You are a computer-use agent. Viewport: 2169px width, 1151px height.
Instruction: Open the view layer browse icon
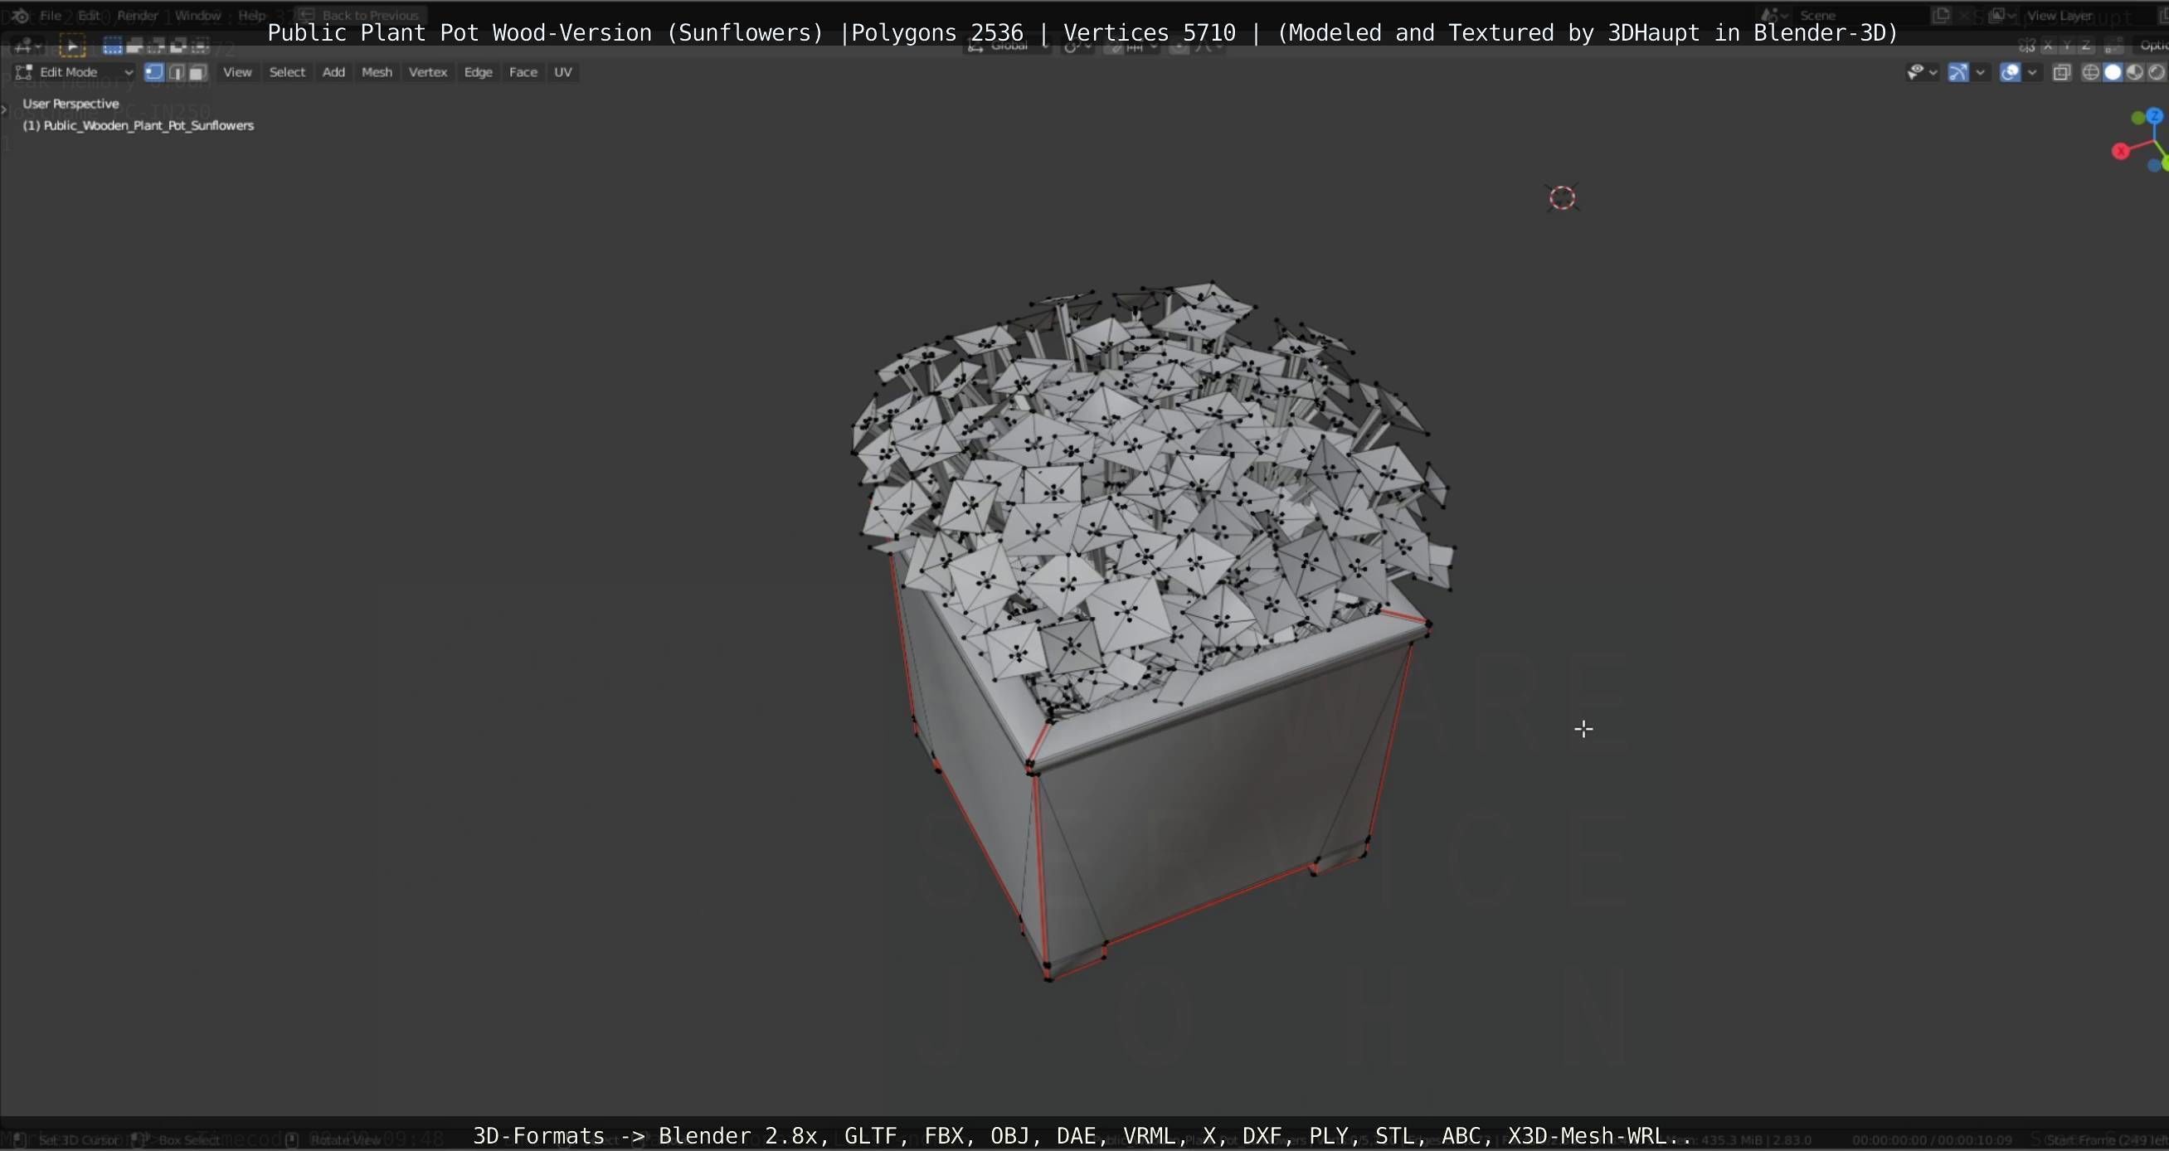coord(2001,15)
